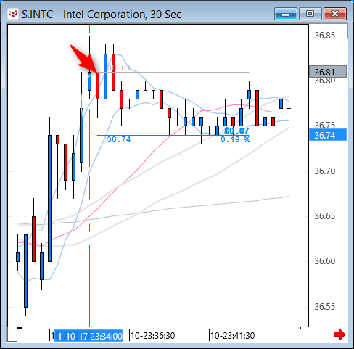Click the CQG chart icon in title bar
The width and height of the screenshot is (354, 349).
13,14
